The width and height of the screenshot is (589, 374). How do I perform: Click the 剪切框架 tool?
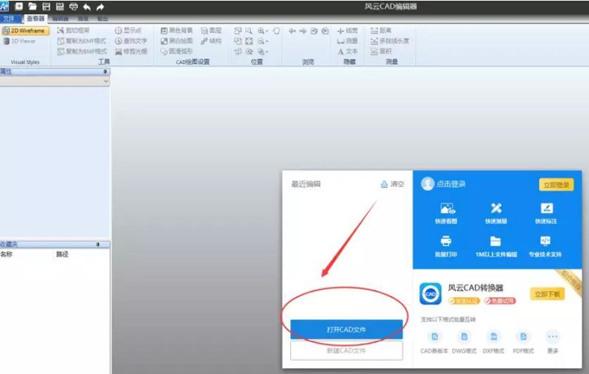(73, 30)
